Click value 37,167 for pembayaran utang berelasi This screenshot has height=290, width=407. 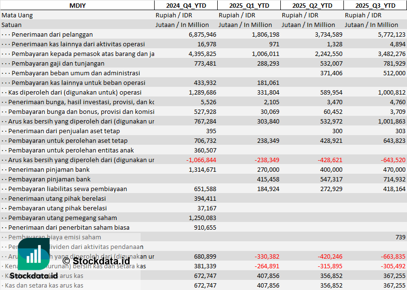point(207,208)
